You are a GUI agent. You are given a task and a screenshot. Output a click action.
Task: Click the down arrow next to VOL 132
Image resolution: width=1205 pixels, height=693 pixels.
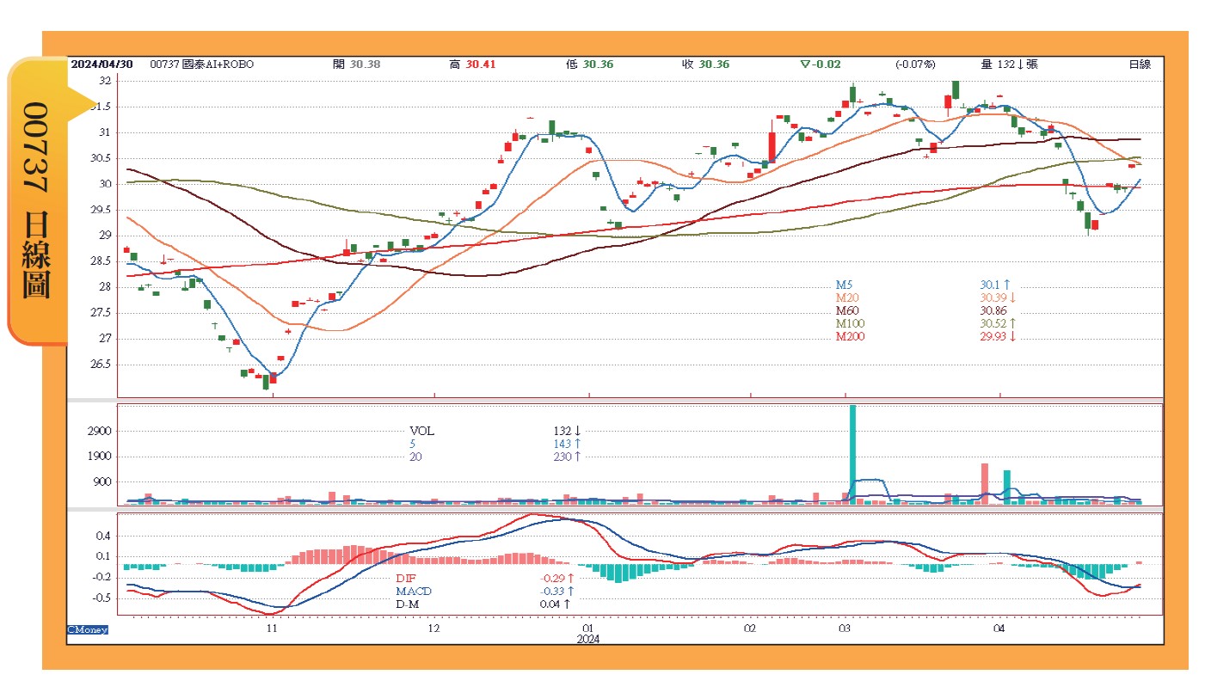point(578,431)
